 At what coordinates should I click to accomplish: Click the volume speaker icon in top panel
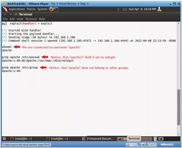coord(118,9)
